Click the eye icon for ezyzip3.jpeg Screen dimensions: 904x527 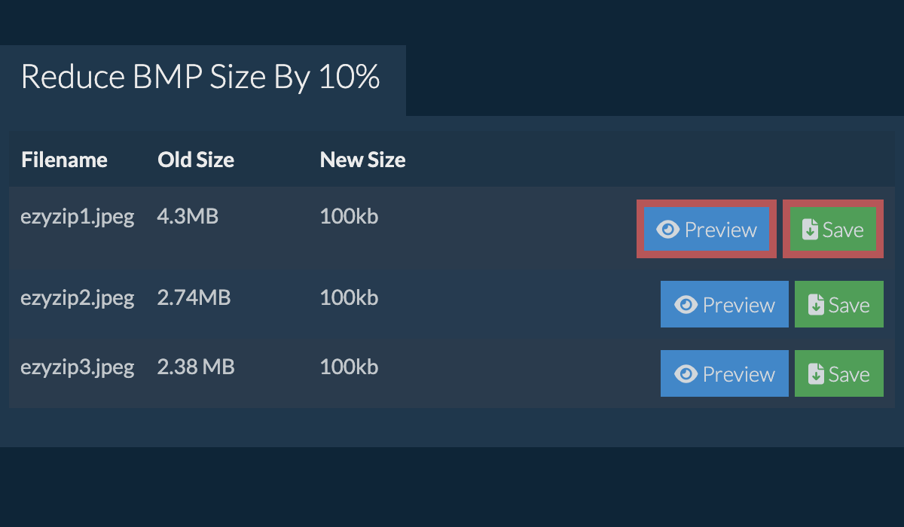[x=686, y=374]
